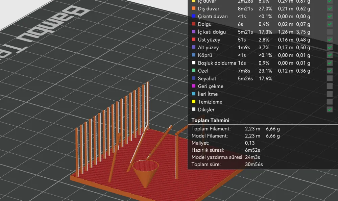This screenshot has width=338, height=201.
Task: Click the Maliyet value 0,13
Action: coord(250,143)
